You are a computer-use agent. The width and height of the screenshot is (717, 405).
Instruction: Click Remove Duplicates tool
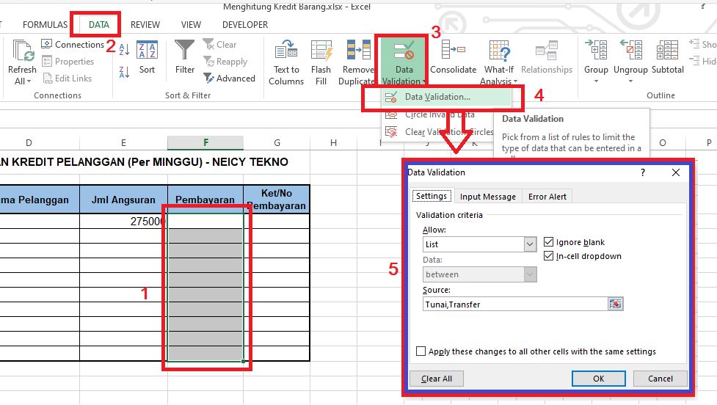point(358,62)
